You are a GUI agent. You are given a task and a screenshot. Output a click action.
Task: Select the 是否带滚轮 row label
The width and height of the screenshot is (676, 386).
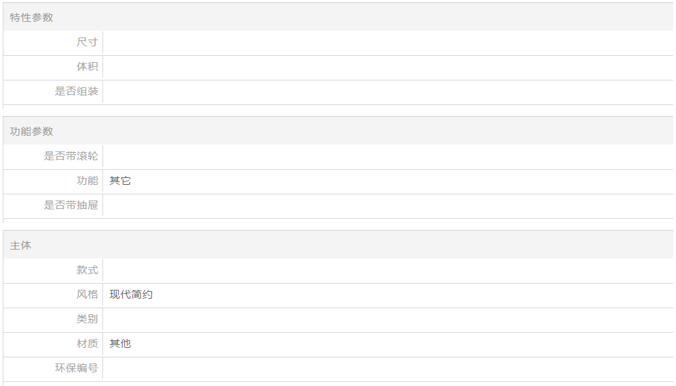click(x=71, y=156)
